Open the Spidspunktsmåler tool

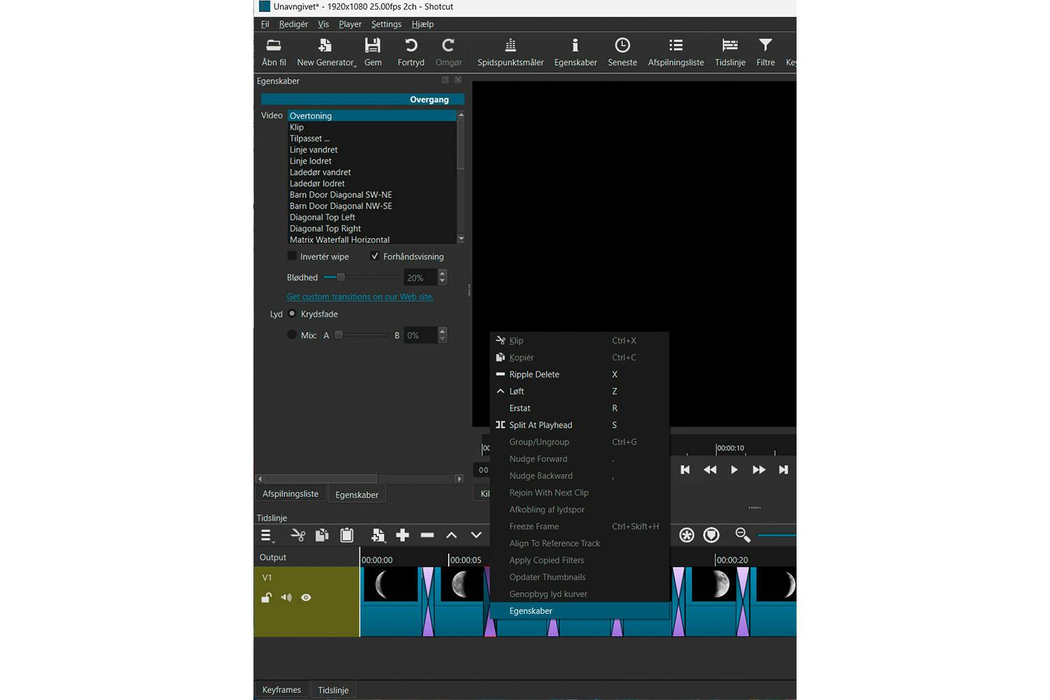510,51
